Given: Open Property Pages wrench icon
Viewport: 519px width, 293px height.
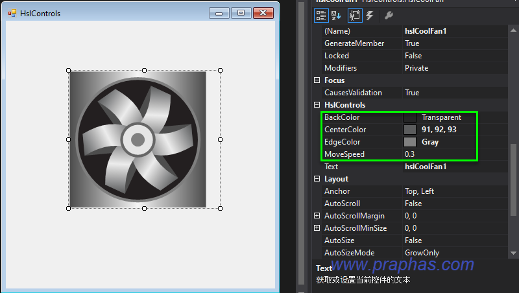Looking at the screenshot, I should (389, 15).
